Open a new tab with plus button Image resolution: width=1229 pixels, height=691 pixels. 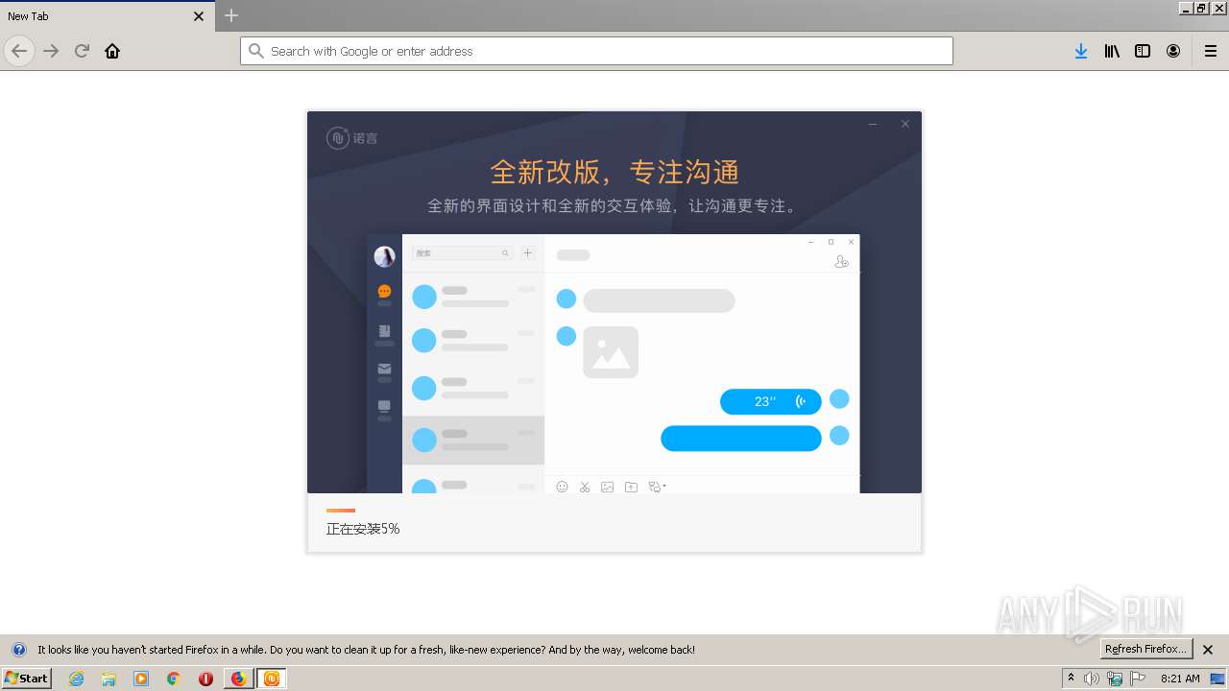pyautogui.click(x=231, y=15)
